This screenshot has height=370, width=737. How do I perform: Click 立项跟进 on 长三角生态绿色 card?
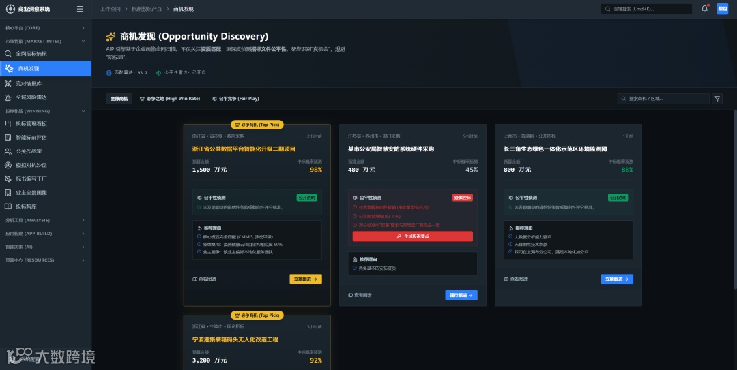click(617, 279)
